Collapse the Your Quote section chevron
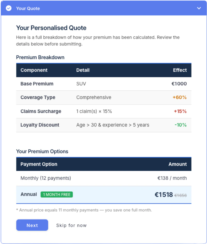This screenshot has width=207, height=244. (x=199, y=8)
